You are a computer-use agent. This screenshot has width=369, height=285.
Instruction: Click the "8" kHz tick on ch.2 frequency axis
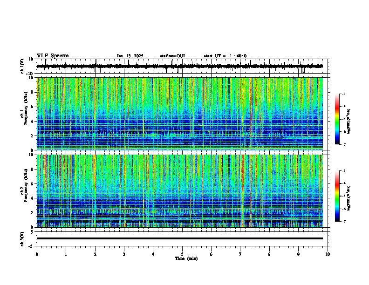tap(33, 170)
